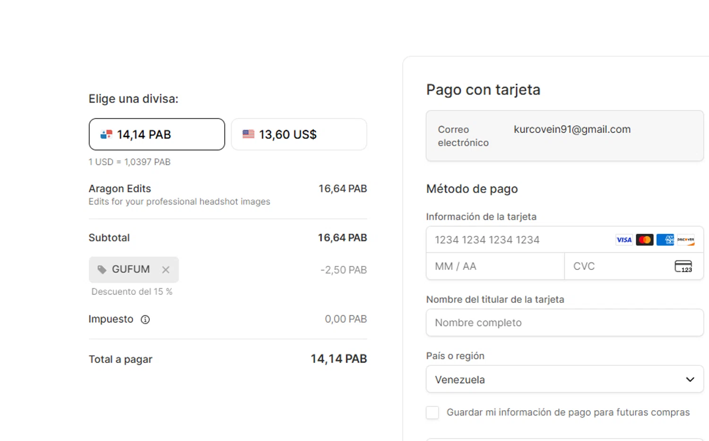
Task: Click the CVC card hint icon
Action: [683, 266]
